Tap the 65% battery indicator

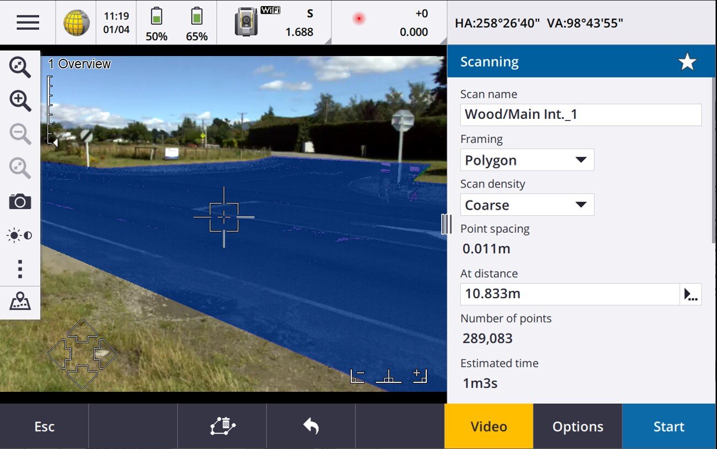pos(197,24)
